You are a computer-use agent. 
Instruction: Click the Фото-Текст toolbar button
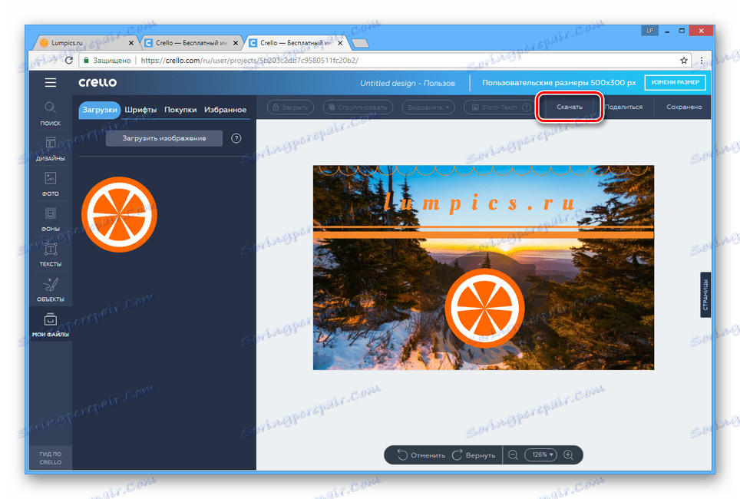point(499,107)
